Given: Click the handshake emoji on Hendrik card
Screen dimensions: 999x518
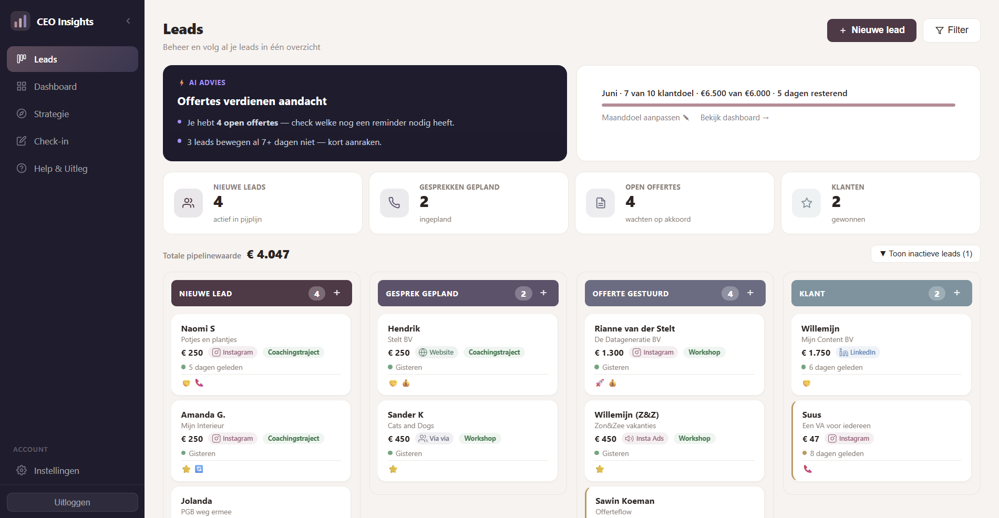Looking at the screenshot, I should pyautogui.click(x=393, y=383).
